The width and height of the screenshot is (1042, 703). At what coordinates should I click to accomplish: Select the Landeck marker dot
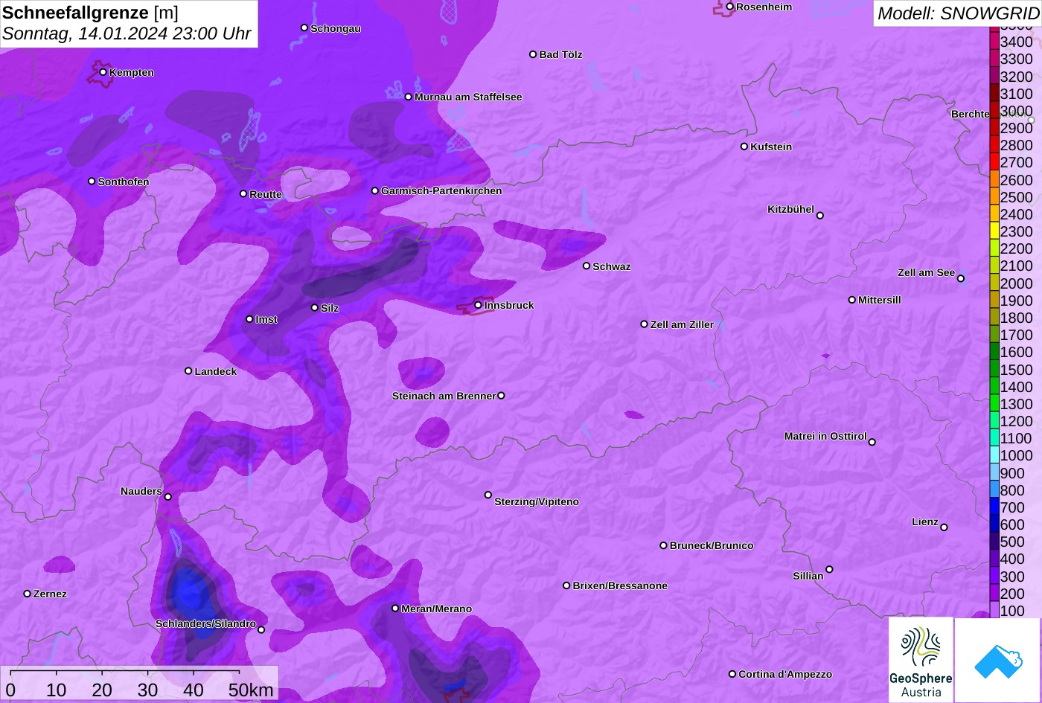(188, 370)
